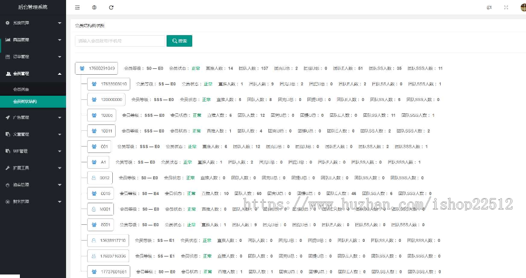
Task: Click level SS — E0 in row 17633903010
Action: click(167, 84)
